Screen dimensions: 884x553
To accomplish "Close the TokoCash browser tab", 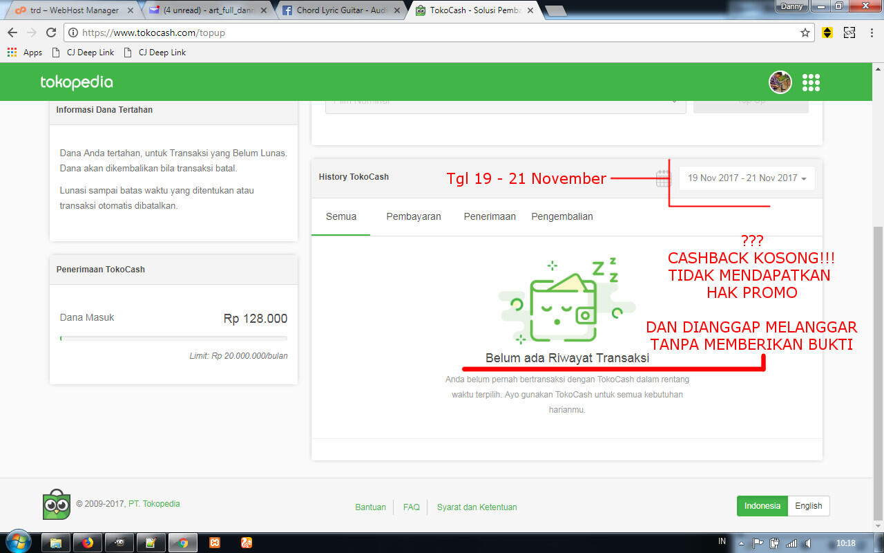I will point(532,10).
